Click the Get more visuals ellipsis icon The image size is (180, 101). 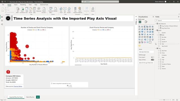[x=150, y=42]
